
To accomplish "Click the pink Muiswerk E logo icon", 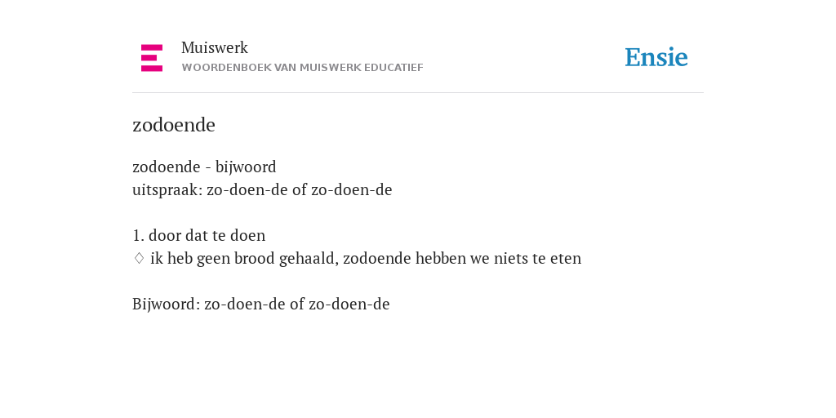I will point(152,58).
